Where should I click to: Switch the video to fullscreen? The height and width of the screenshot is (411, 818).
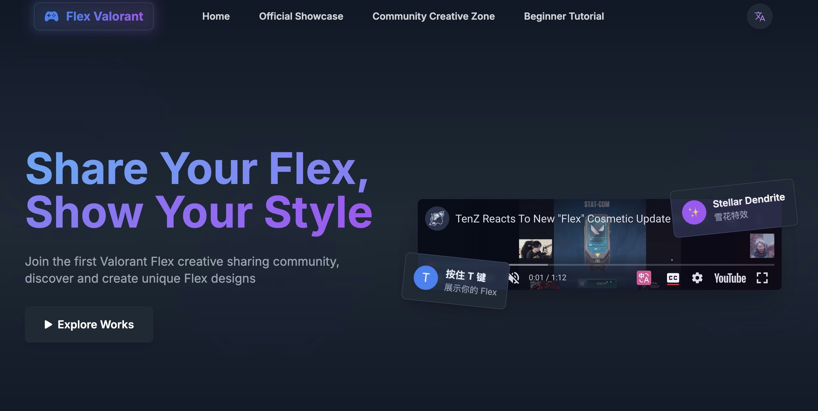[x=762, y=278]
